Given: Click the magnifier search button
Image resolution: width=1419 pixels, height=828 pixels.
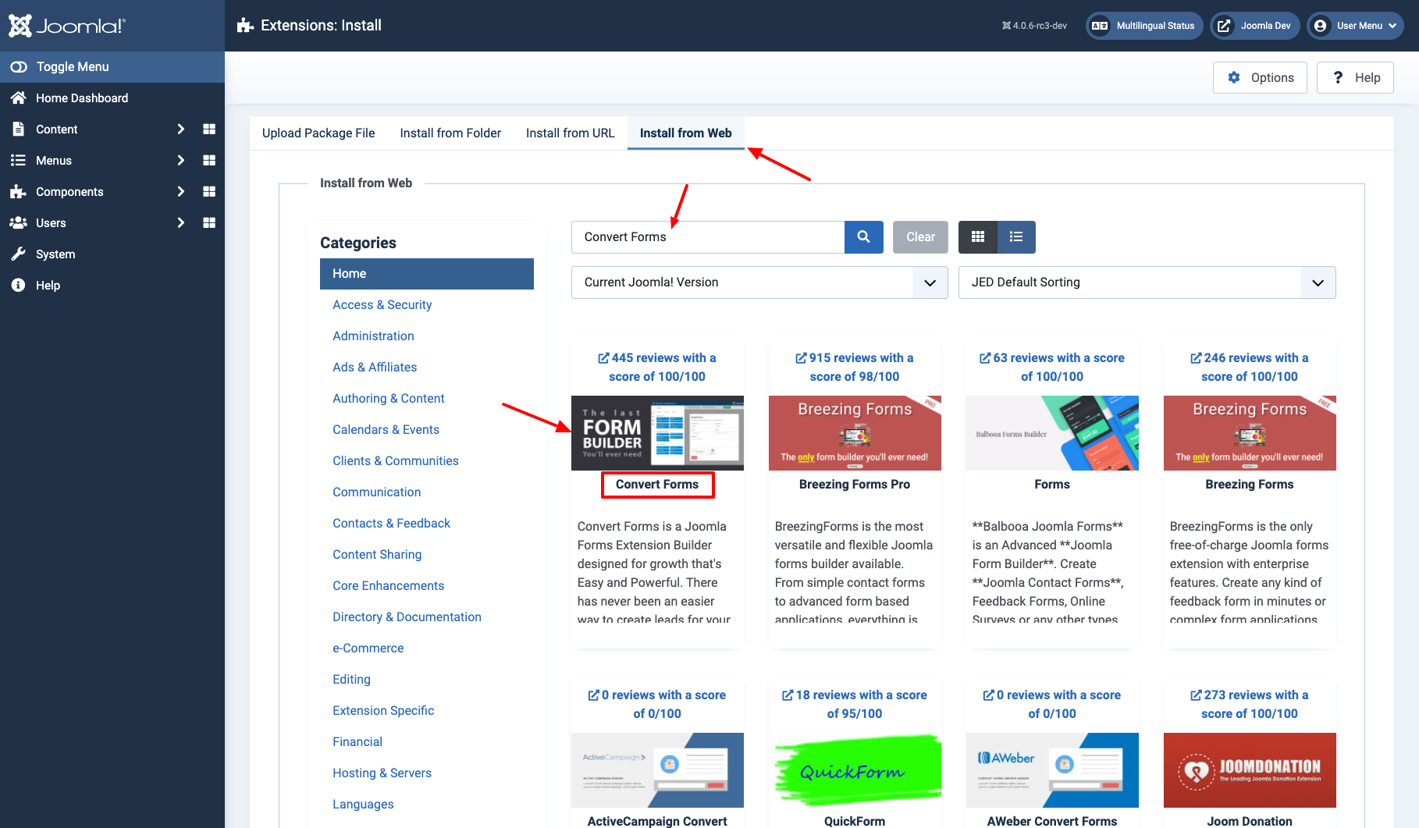Looking at the screenshot, I should (864, 237).
